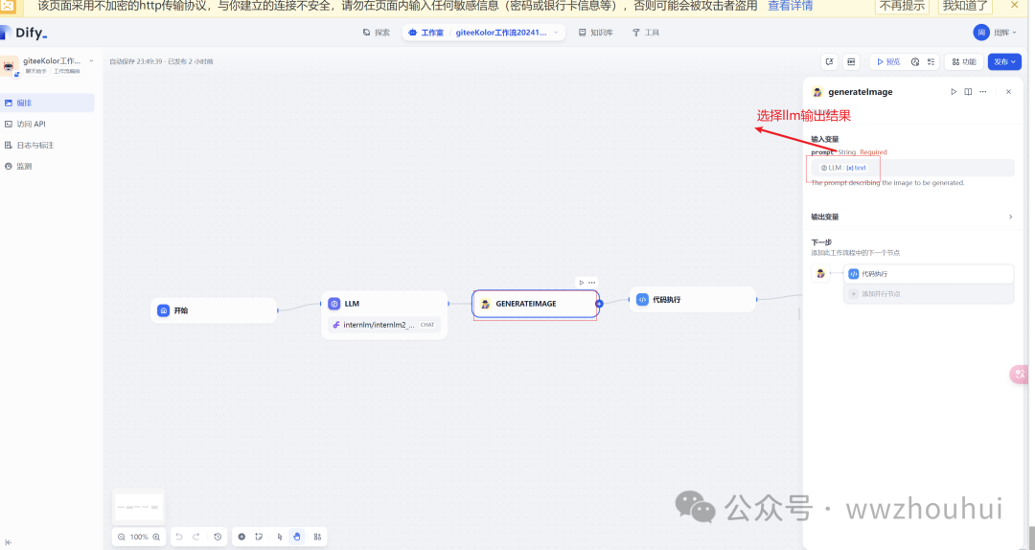Zoom in the workflow canvas
Image resolution: width=1035 pixels, height=550 pixels.
point(156,537)
